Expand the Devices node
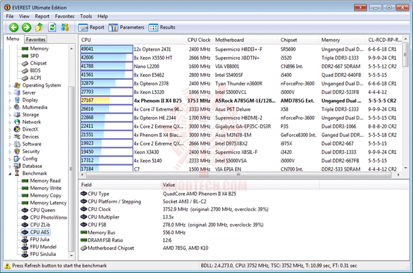The image size is (413, 273). point(10,137)
